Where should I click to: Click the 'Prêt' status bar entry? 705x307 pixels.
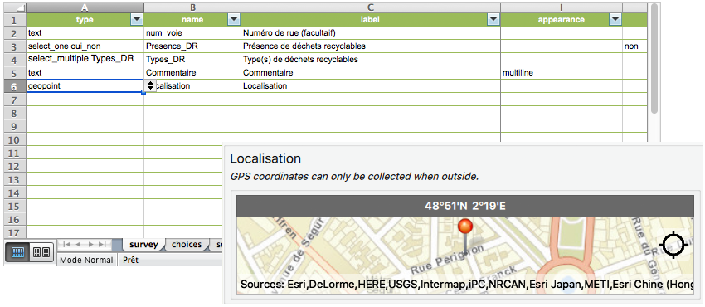(130, 260)
